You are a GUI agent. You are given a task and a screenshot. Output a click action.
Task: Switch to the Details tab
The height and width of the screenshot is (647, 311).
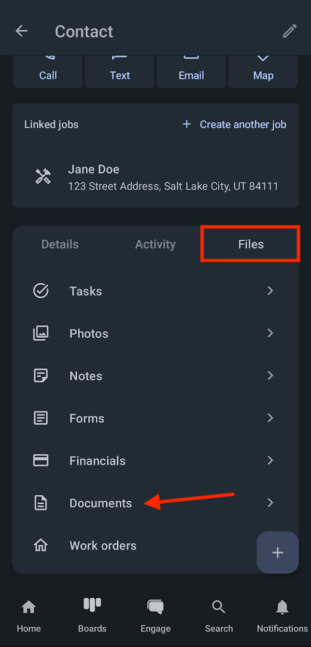60,244
